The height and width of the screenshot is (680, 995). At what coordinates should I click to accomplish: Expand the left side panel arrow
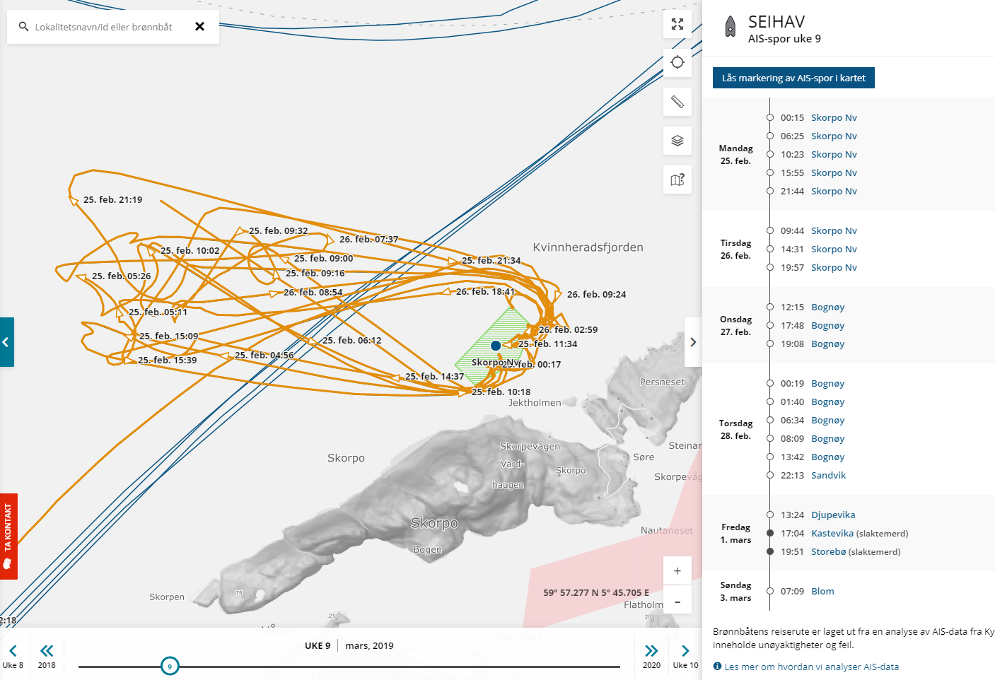point(6,342)
